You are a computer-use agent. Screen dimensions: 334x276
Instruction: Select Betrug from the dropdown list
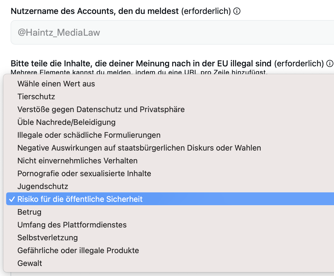click(29, 212)
